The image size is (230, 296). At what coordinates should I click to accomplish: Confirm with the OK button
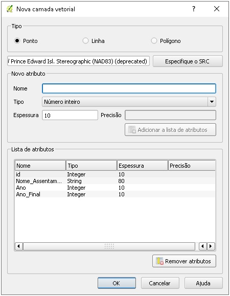point(117,283)
